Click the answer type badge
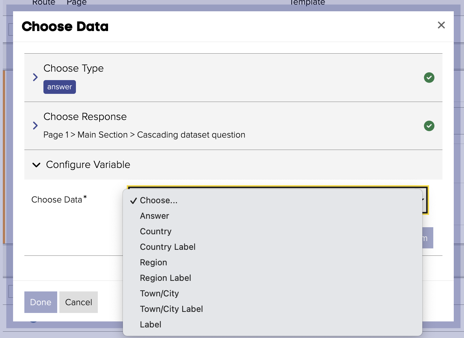Viewport: 464px width, 338px height. [x=59, y=87]
